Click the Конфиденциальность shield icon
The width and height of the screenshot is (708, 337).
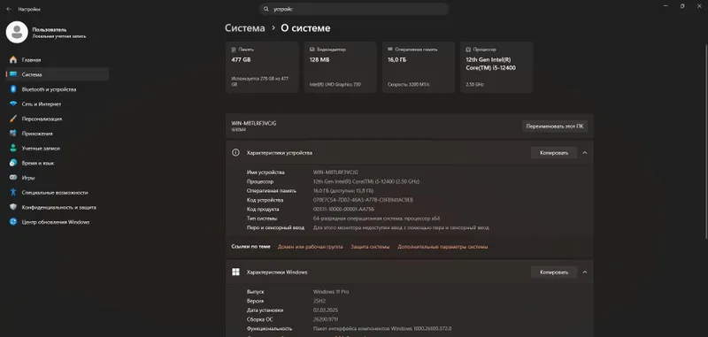pos(13,207)
